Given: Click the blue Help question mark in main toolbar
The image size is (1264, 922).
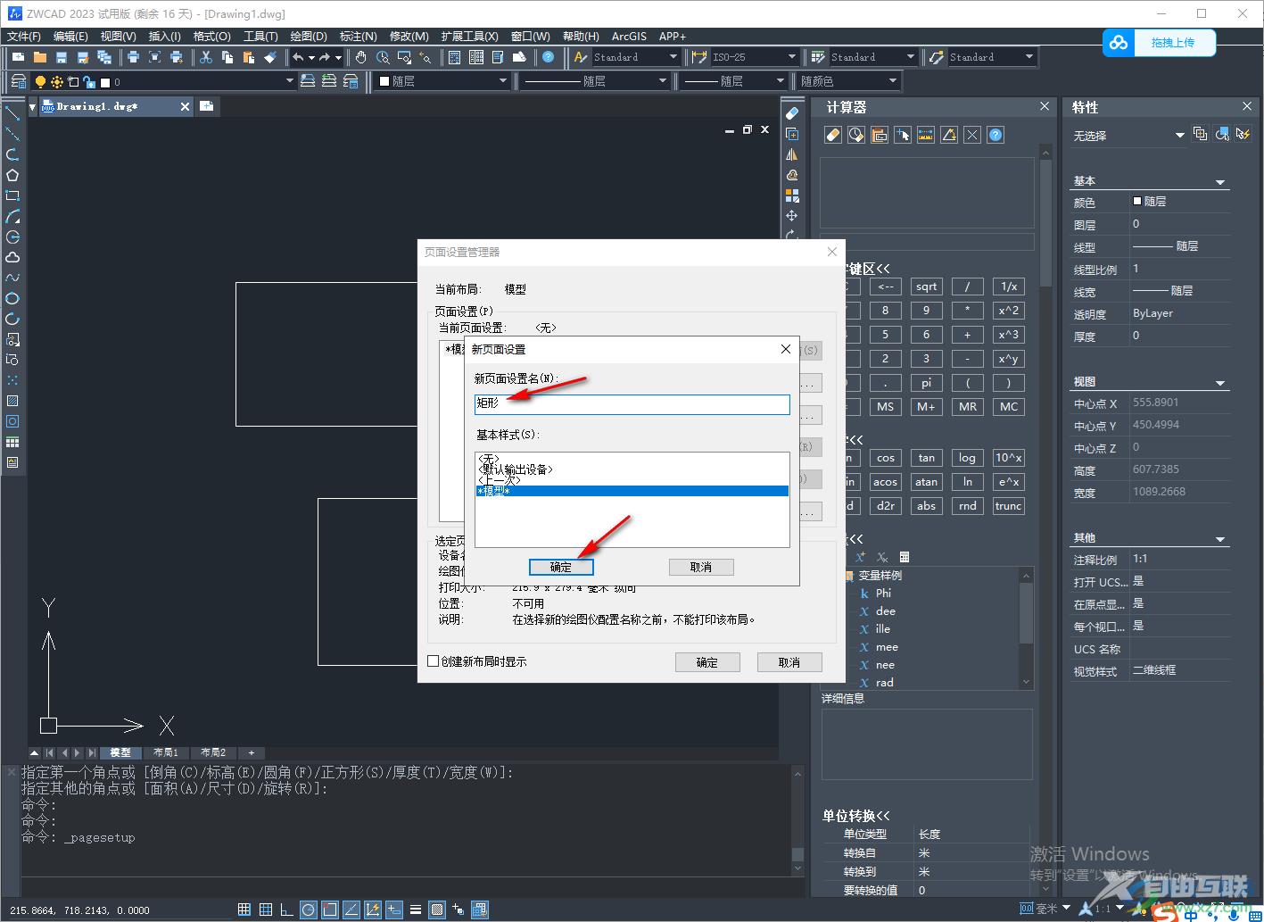Looking at the screenshot, I should coord(549,57).
